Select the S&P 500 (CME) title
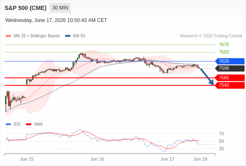Image resolution: width=246 pixels, height=166 pixels. point(25,8)
